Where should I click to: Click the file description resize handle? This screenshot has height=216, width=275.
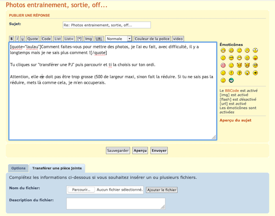[x=163, y=207]
